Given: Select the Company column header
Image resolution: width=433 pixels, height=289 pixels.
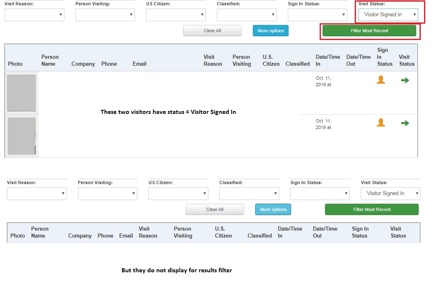Looking at the screenshot, I should pos(83,64).
